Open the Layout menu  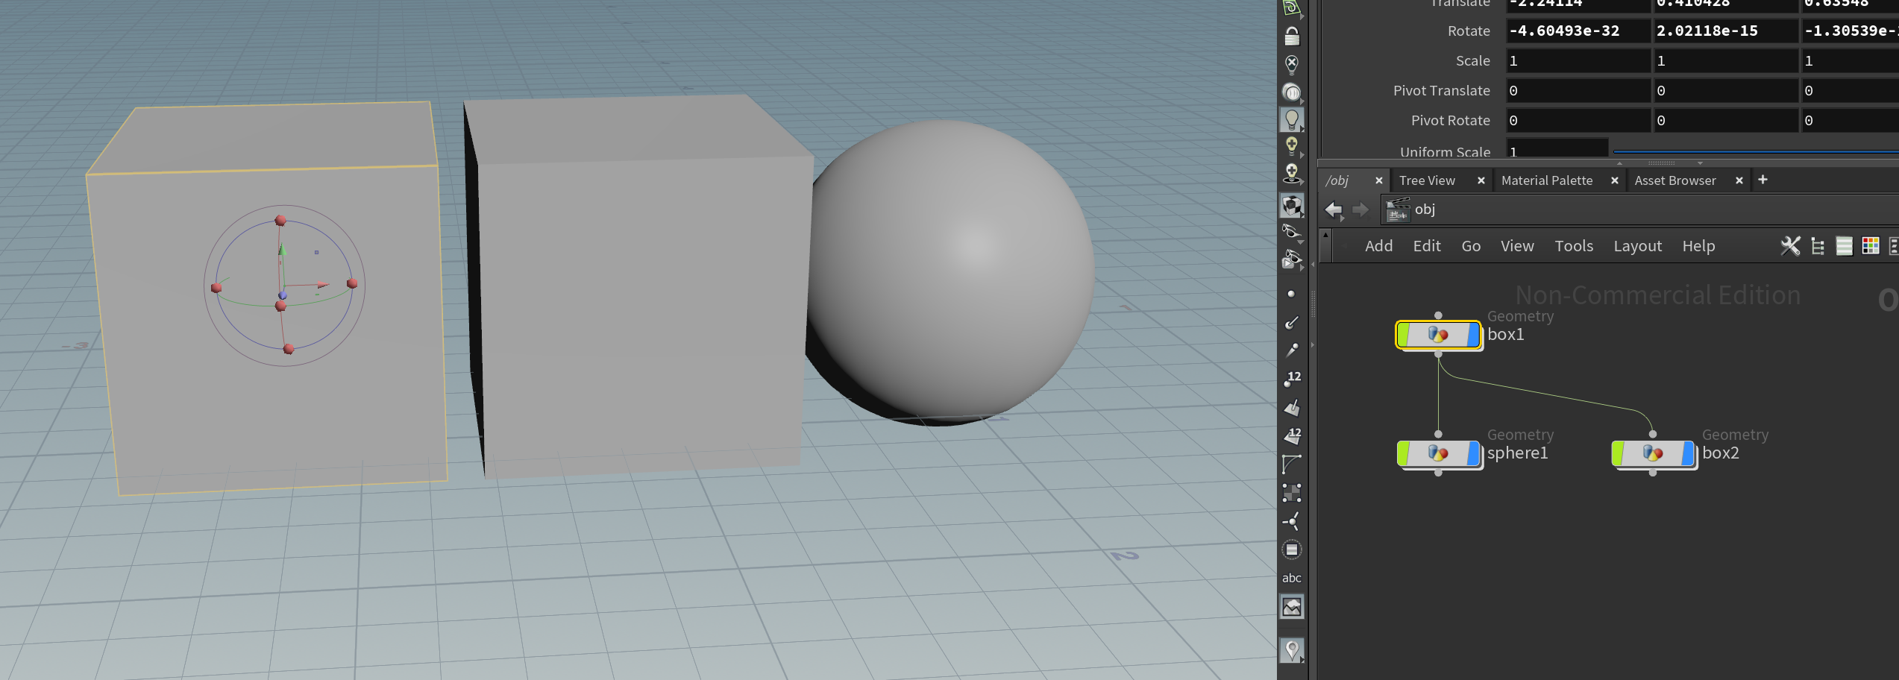1637,246
